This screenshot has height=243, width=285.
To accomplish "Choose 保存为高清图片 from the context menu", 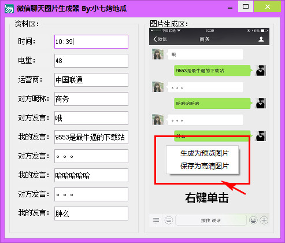I will (204, 166).
